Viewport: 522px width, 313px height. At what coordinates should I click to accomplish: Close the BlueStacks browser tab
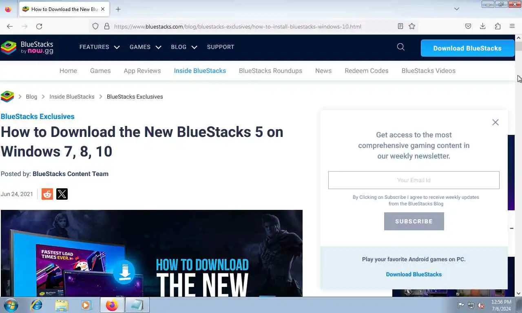pyautogui.click(x=103, y=9)
